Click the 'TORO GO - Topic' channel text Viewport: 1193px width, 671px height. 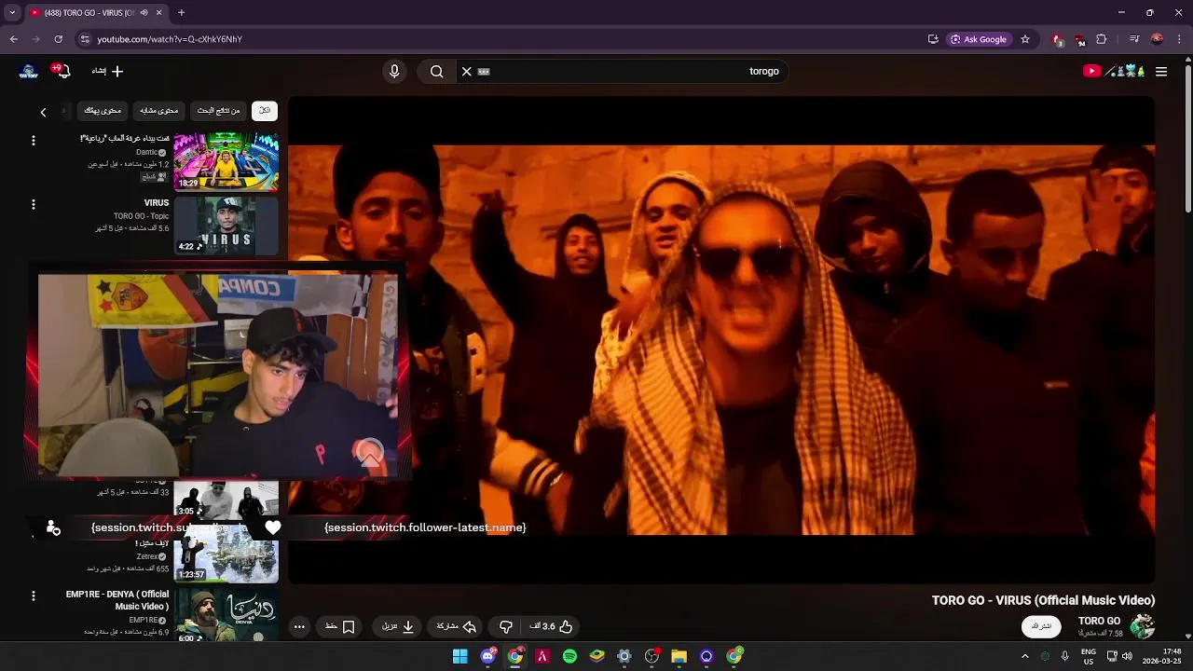pos(142,216)
